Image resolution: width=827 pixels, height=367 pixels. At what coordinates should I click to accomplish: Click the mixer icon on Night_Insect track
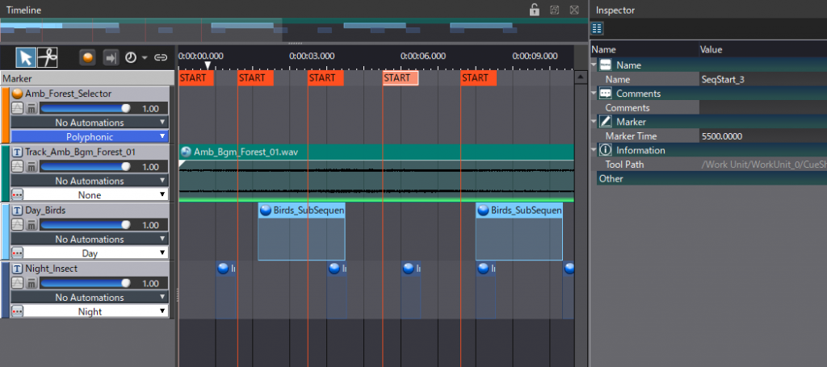tap(31, 283)
